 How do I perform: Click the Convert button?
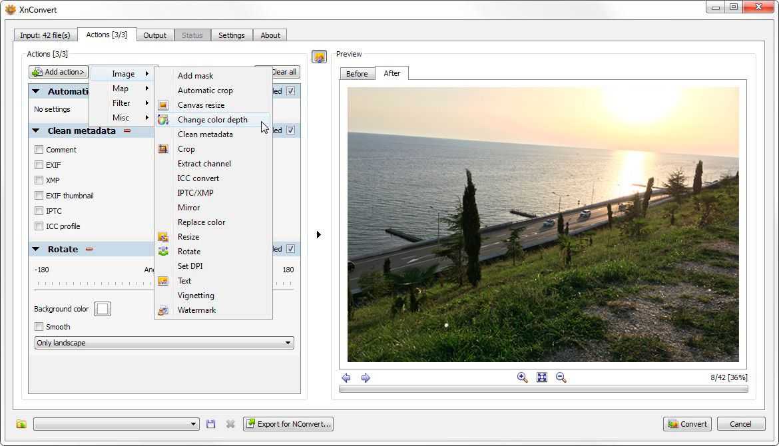[687, 424]
